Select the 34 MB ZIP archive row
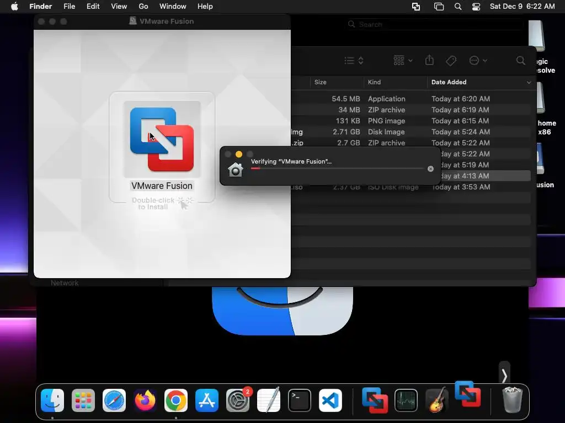This screenshot has height=423, width=565. (x=411, y=110)
